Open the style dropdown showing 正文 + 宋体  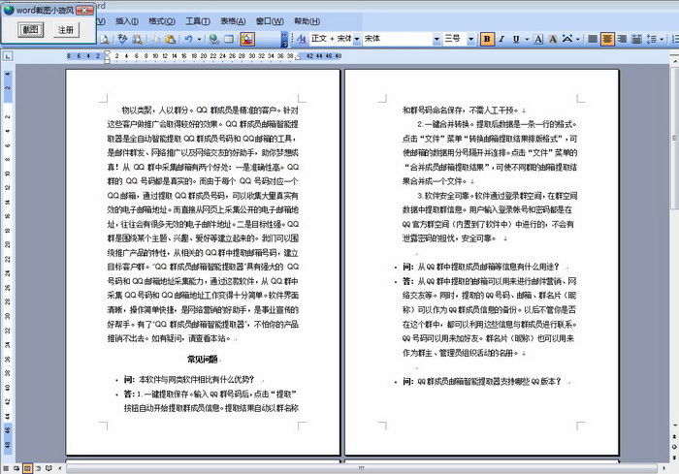pyautogui.click(x=357, y=39)
